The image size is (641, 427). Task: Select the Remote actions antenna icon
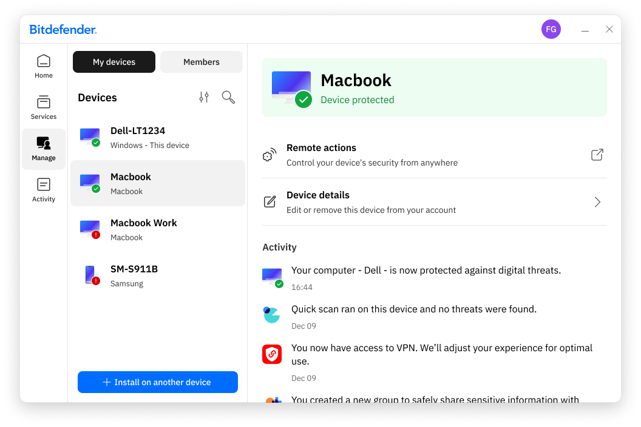(x=269, y=155)
